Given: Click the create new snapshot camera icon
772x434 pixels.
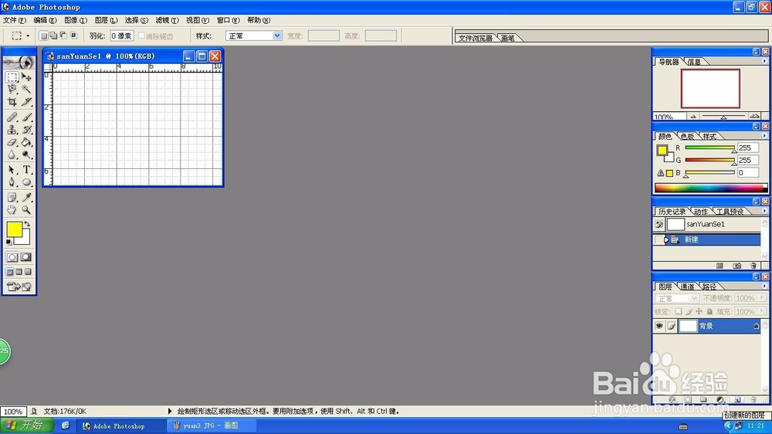Looking at the screenshot, I should [x=736, y=266].
